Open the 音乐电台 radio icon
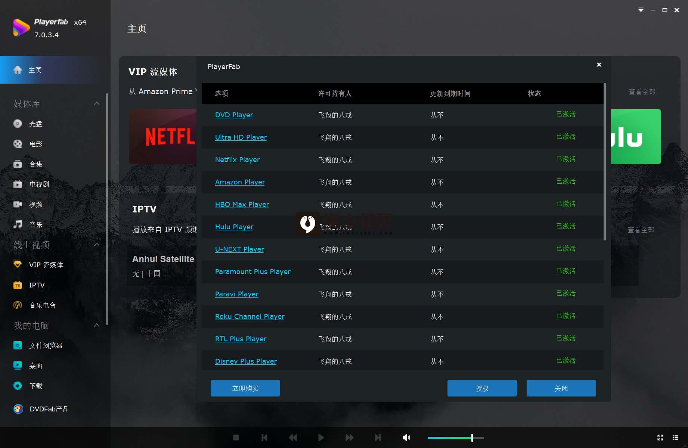 (x=18, y=305)
